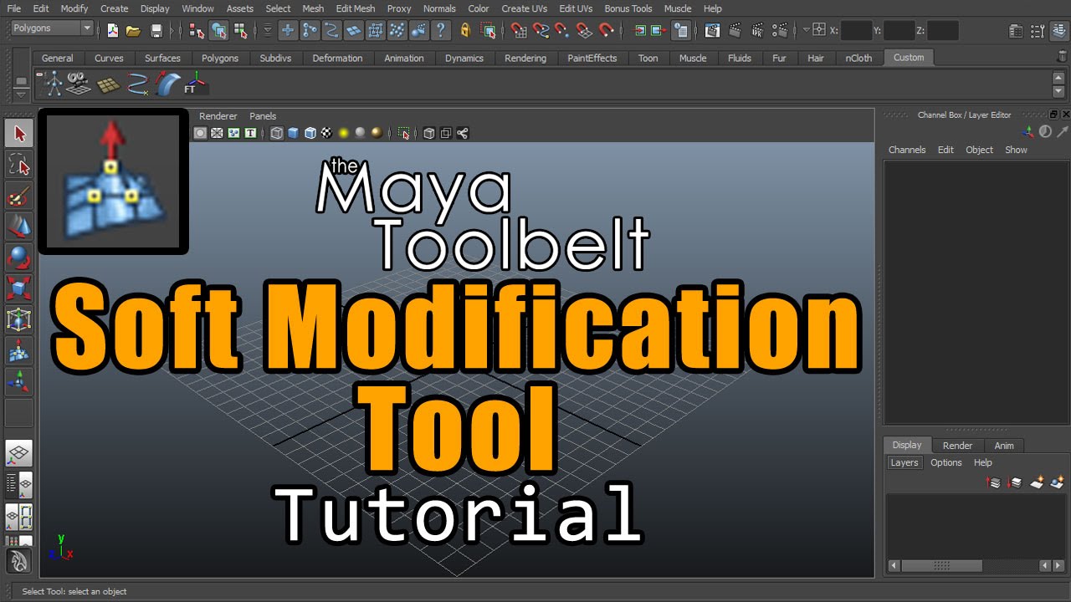Select the Universal Manipulator tool
This screenshot has width=1071, height=602.
pos(19,319)
